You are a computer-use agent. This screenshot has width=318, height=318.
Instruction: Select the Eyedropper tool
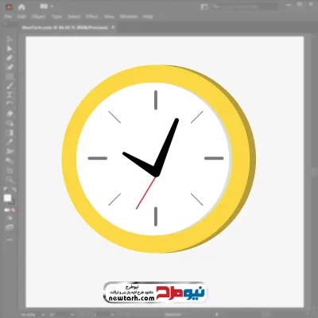(x=10, y=142)
